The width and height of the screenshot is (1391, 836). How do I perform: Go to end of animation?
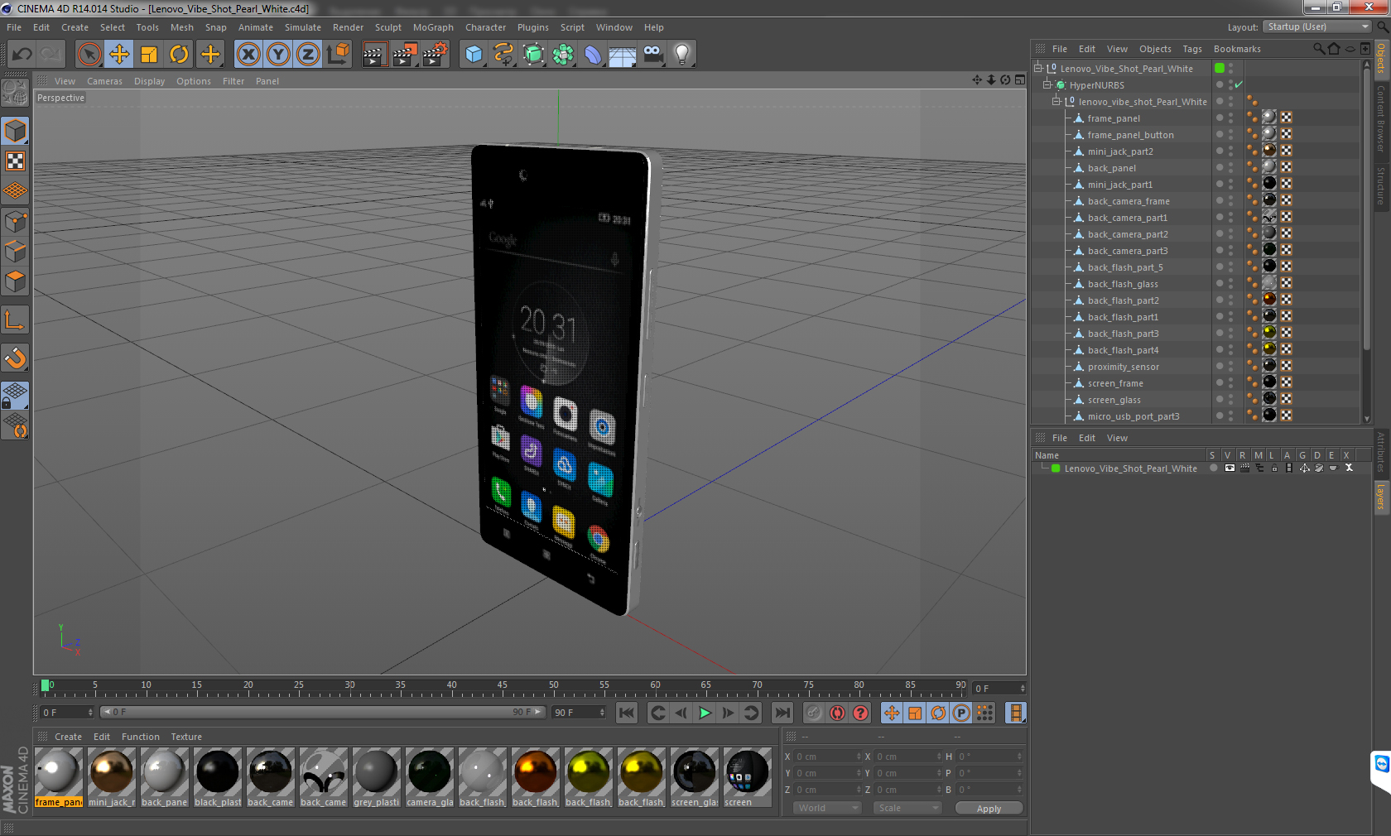point(782,713)
